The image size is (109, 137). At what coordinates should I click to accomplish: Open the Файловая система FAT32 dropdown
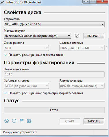coord(26,86)
